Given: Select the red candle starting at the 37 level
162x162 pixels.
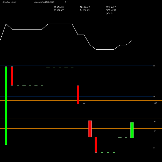Looking at the screenshot, I should 12,76.
